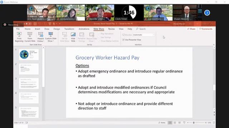Click the zoom slider handle
The height and width of the screenshot is (128, 229).
(194, 123)
